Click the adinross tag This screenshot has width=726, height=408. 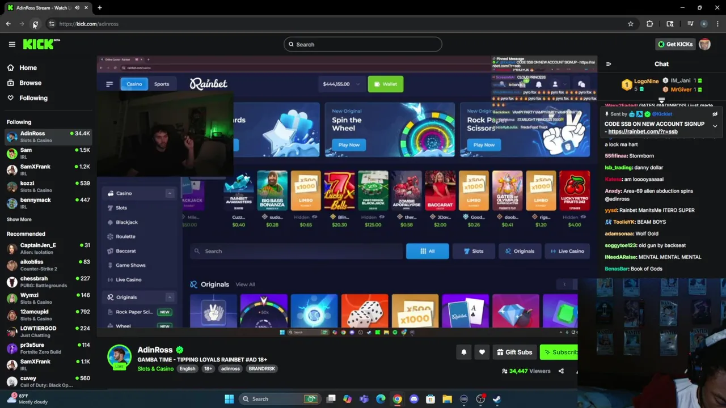pos(230,369)
